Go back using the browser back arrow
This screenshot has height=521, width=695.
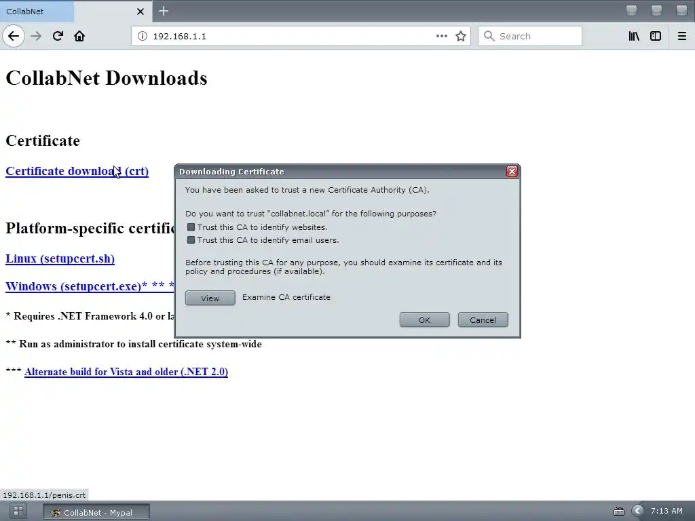pyautogui.click(x=14, y=36)
